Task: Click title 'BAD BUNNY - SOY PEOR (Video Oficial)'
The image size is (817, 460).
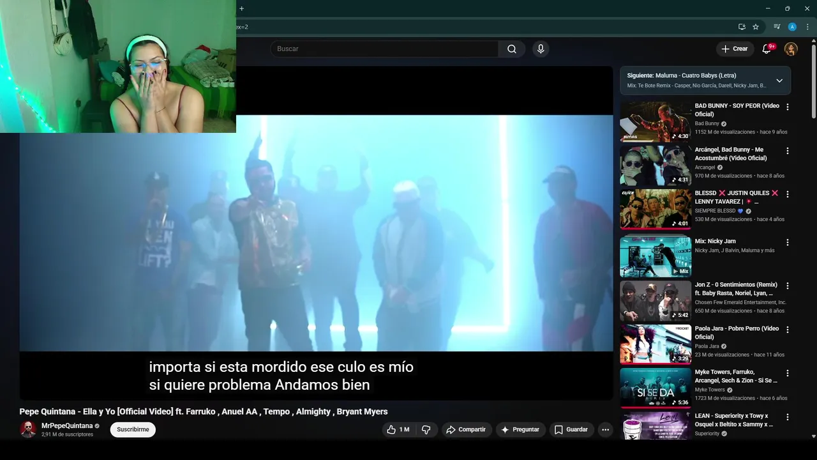Action: pos(737,110)
